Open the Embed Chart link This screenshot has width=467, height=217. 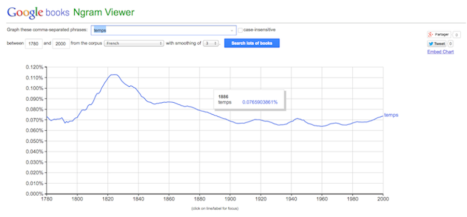441,52
